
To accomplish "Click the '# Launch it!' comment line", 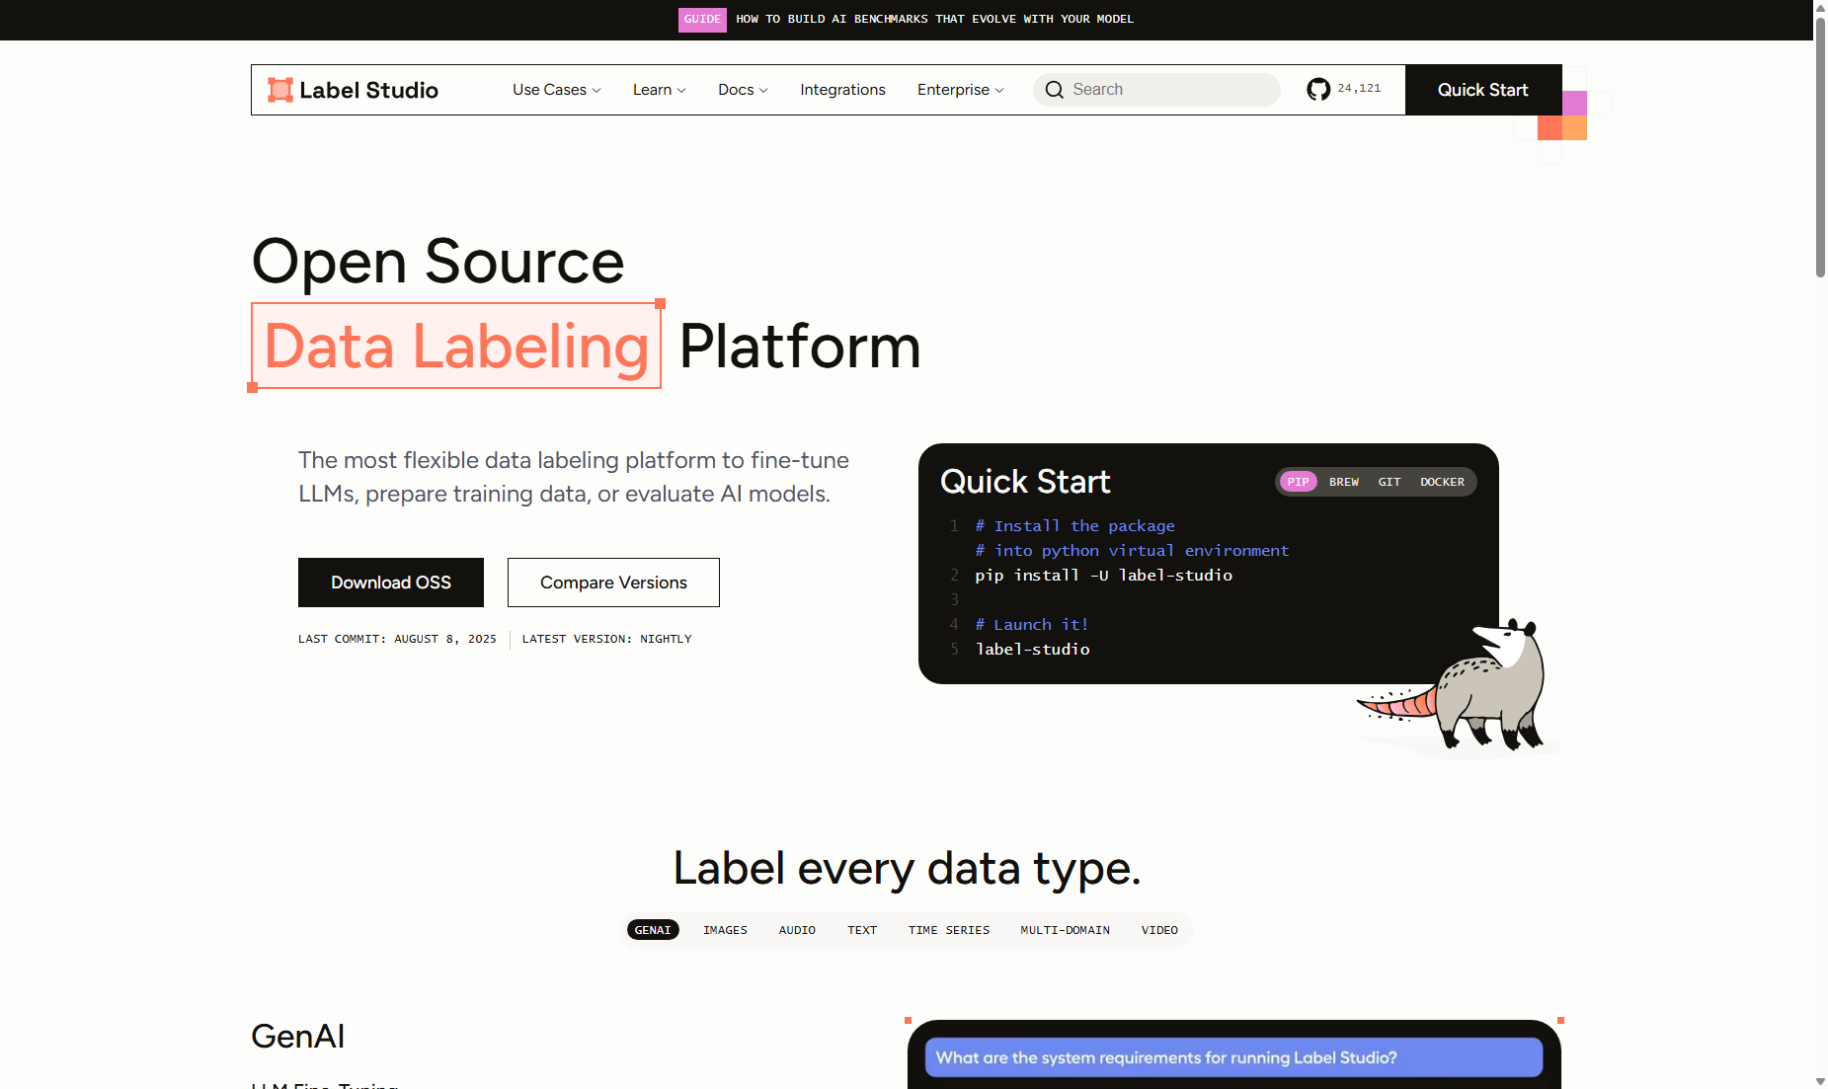I will [1031, 625].
